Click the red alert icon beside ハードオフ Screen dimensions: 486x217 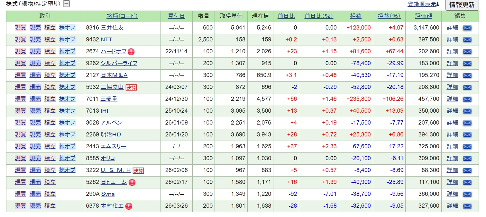click(x=131, y=52)
